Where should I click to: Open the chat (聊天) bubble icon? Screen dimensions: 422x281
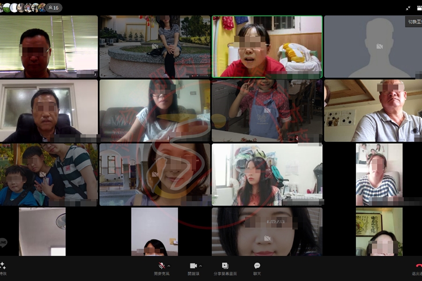[257, 266]
